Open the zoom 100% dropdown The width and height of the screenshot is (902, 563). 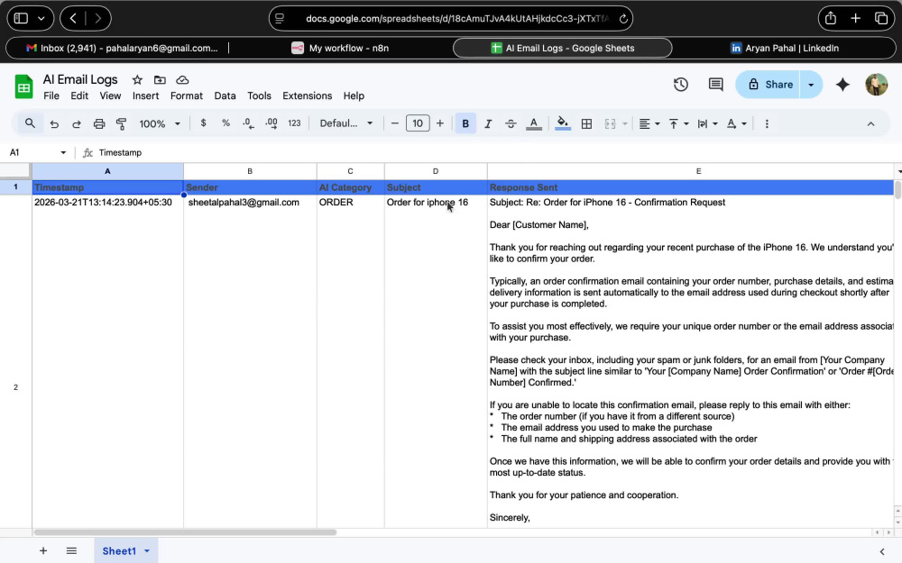tap(160, 123)
